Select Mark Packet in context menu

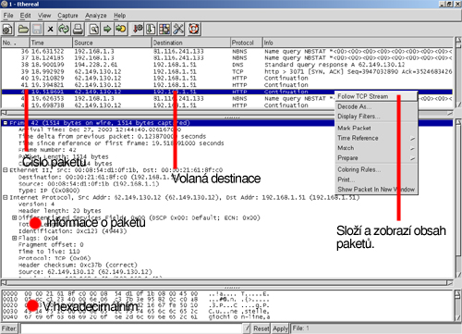point(376,128)
